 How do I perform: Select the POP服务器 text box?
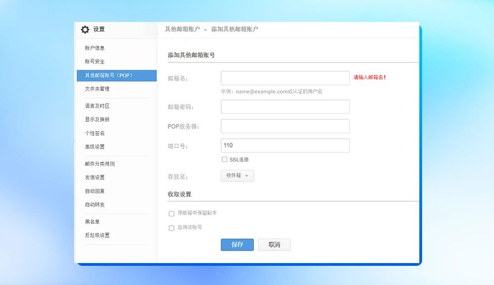click(x=285, y=126)
